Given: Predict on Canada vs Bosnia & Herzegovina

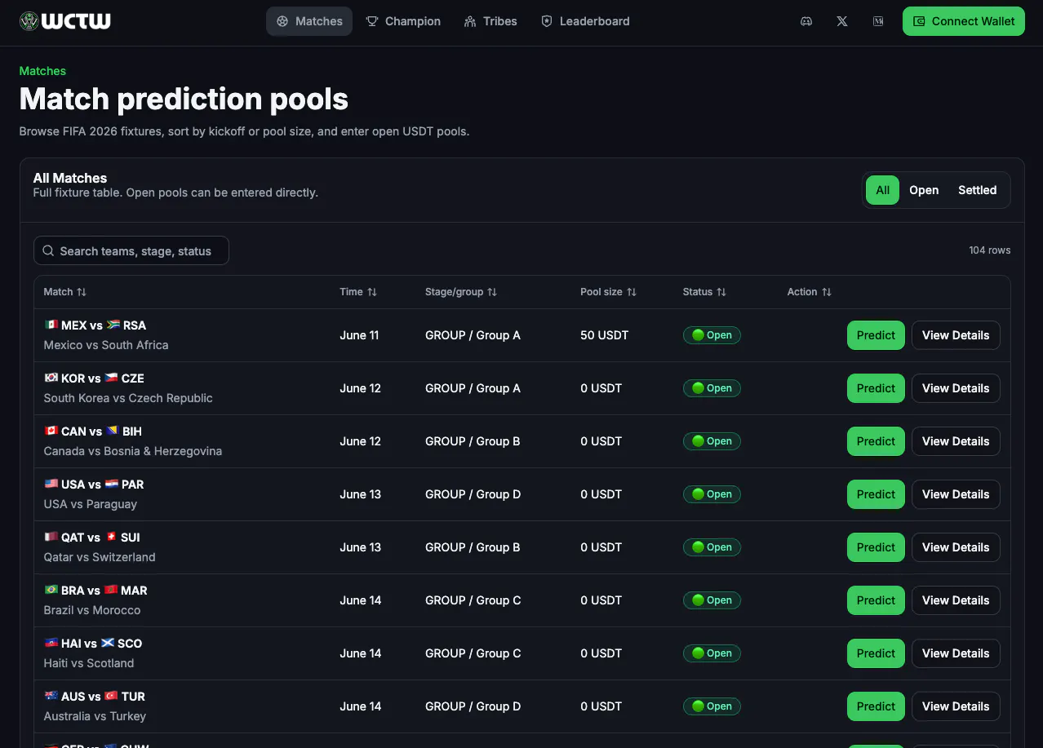Looking at the screenshot, I should coord(876,441).
